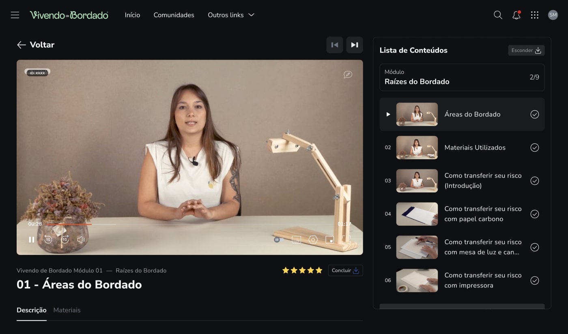Go back using Voltar
The image size is (568, 334).
36,45
